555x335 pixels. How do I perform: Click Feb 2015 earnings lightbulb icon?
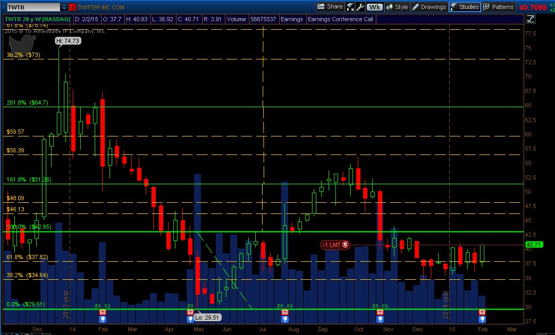tap(482, 319)
